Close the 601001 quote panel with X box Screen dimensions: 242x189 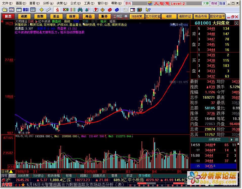pyautogui.click(x=237, y=23)
